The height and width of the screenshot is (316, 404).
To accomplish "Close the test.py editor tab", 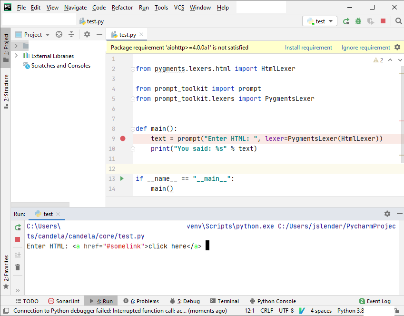I will click(141, 34).
